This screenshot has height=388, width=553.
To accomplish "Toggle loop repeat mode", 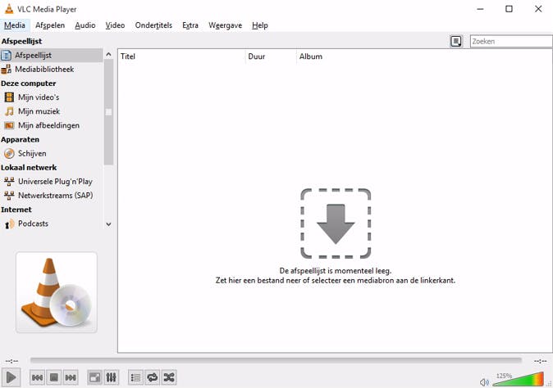I will click(152, 378).
